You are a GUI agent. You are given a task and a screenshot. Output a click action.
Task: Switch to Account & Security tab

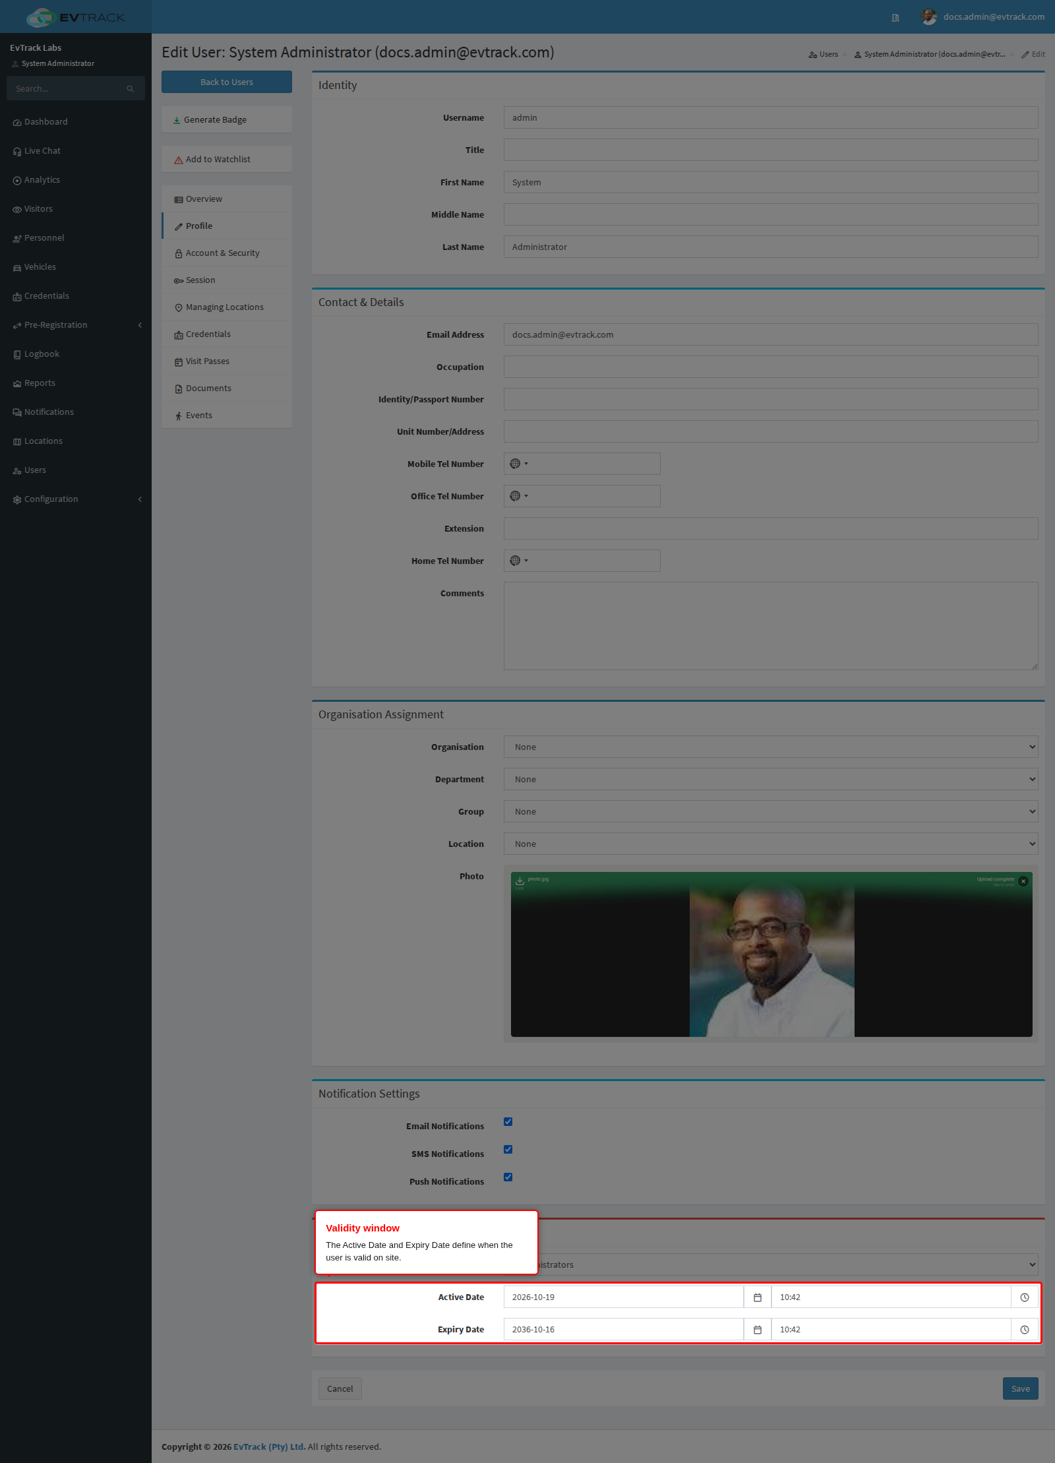[227, 253]
